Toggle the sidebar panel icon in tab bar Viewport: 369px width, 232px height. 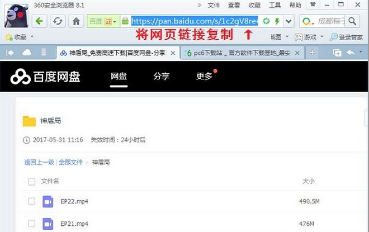pos(10,53)
